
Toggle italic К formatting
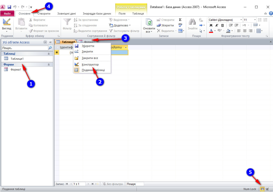pyautogui.click(x=217, y=25)
